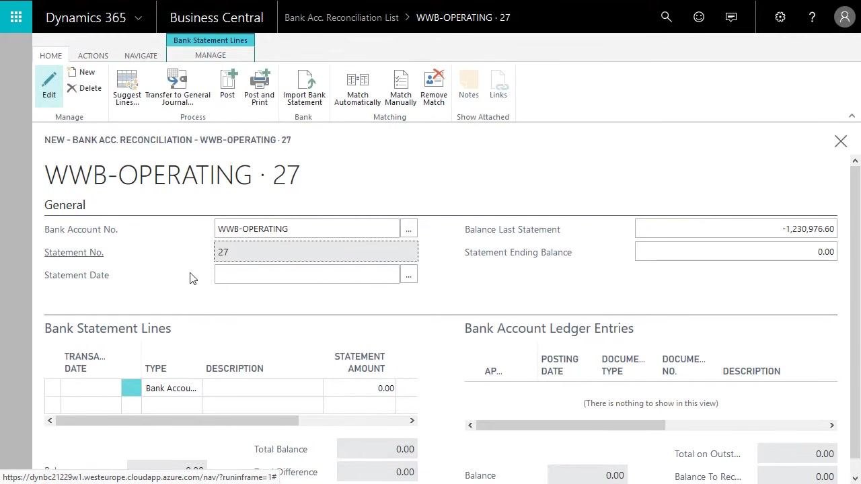Image resolution: width=861 pixels, height=484 pixels.
Task: Click the General section heading
Action: tap(65, 205)
